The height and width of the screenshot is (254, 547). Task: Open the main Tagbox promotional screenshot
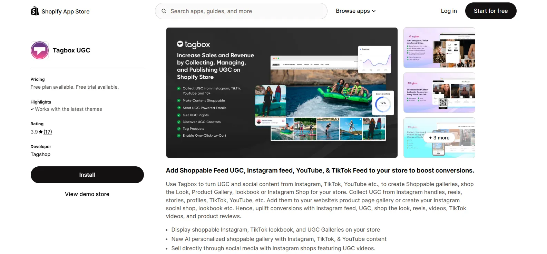(282, 92)
